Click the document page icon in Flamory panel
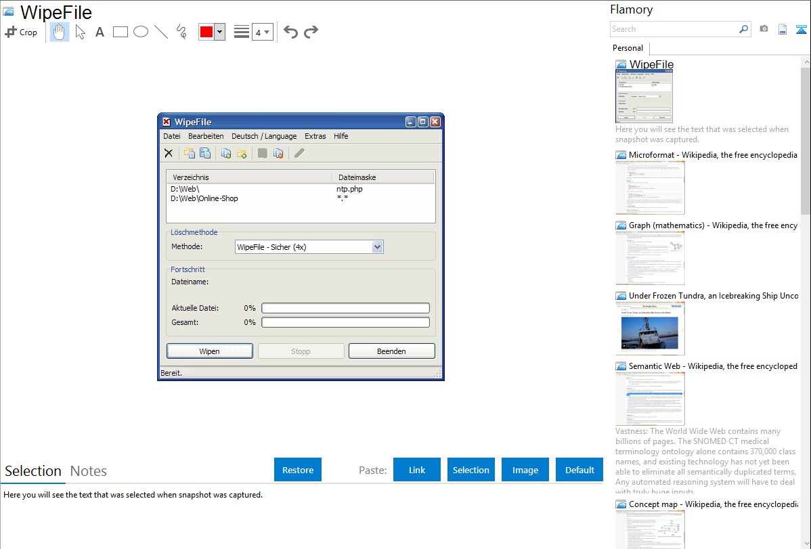811x549 pixels. [x=783, y=29]
